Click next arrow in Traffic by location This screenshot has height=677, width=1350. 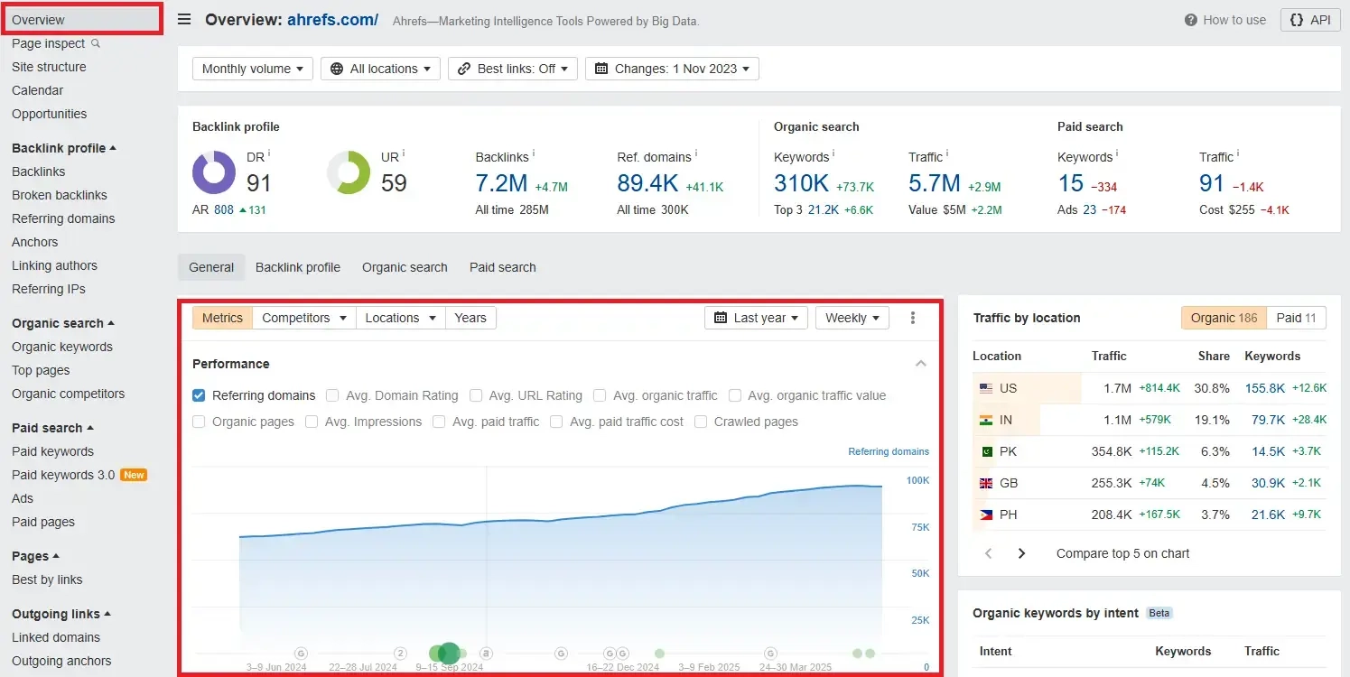(1021, 553)
